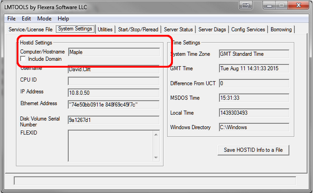Go to the Server Status tab
313x193 pixels.
click(x=178, y=30)
